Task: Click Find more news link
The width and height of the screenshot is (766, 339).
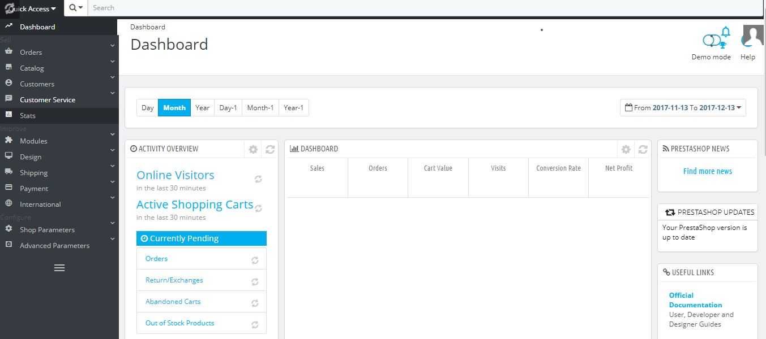Action: pyautogui.click(x=708, y=171)
